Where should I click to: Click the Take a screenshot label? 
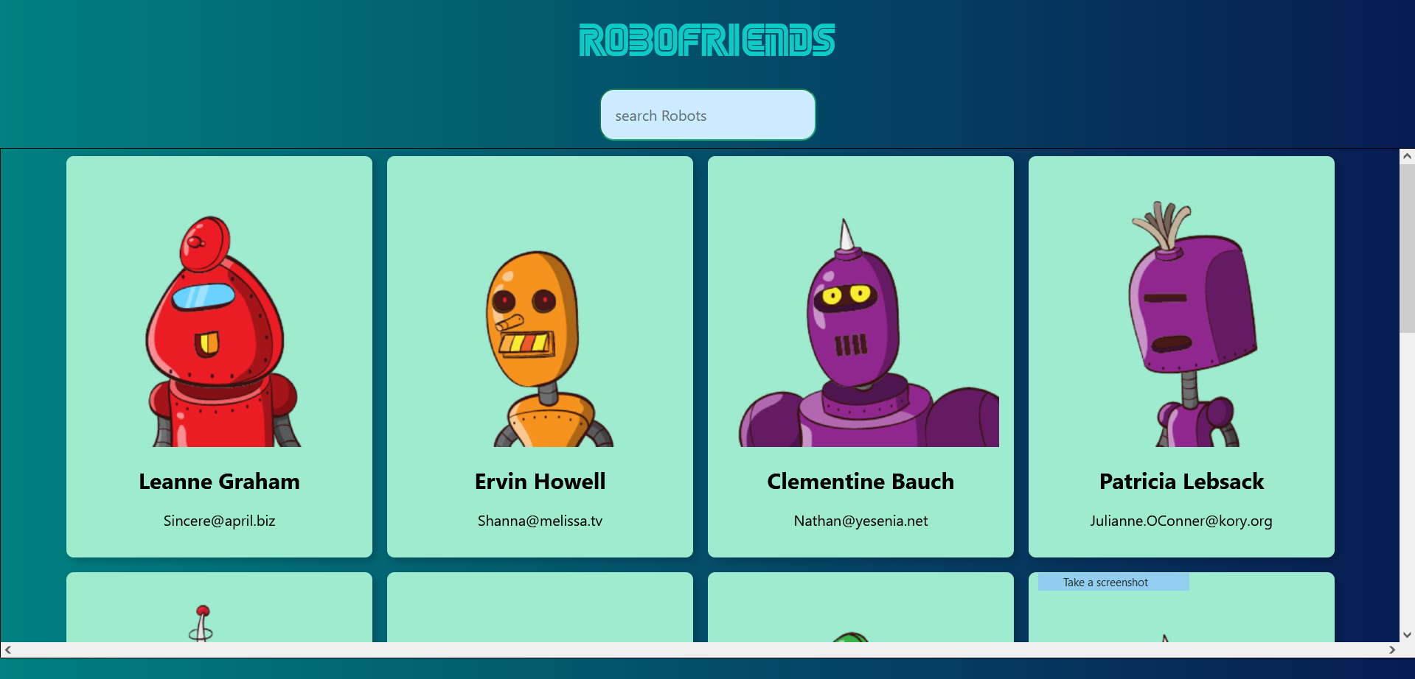click(x=1105, y=583)
